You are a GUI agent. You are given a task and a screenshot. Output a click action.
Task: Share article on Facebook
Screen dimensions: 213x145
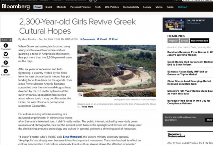click(x=5, y=46)
